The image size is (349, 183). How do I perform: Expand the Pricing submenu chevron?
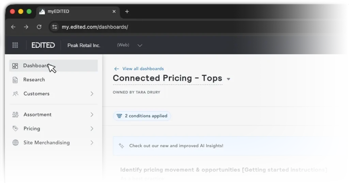[x=92, y=129]
